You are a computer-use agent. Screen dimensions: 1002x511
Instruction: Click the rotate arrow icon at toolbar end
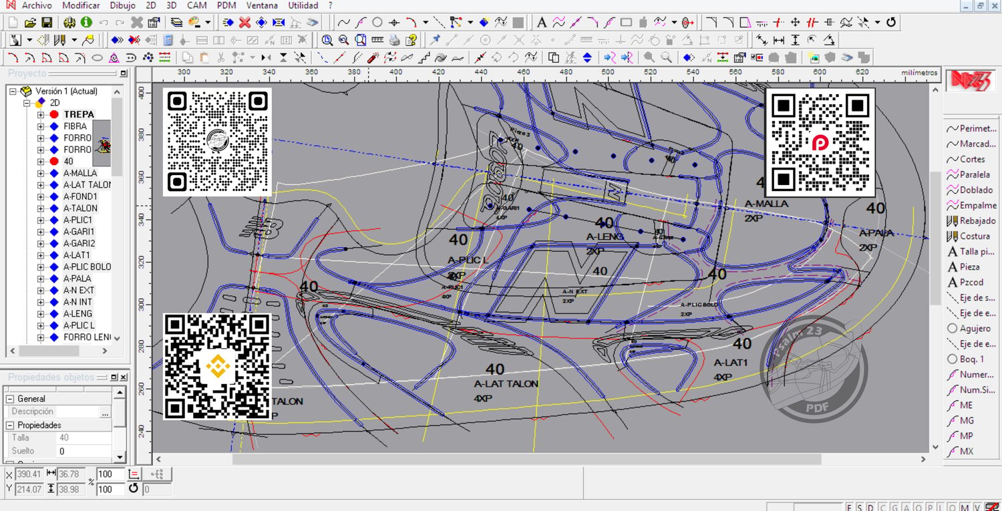[x=890, y=22]
